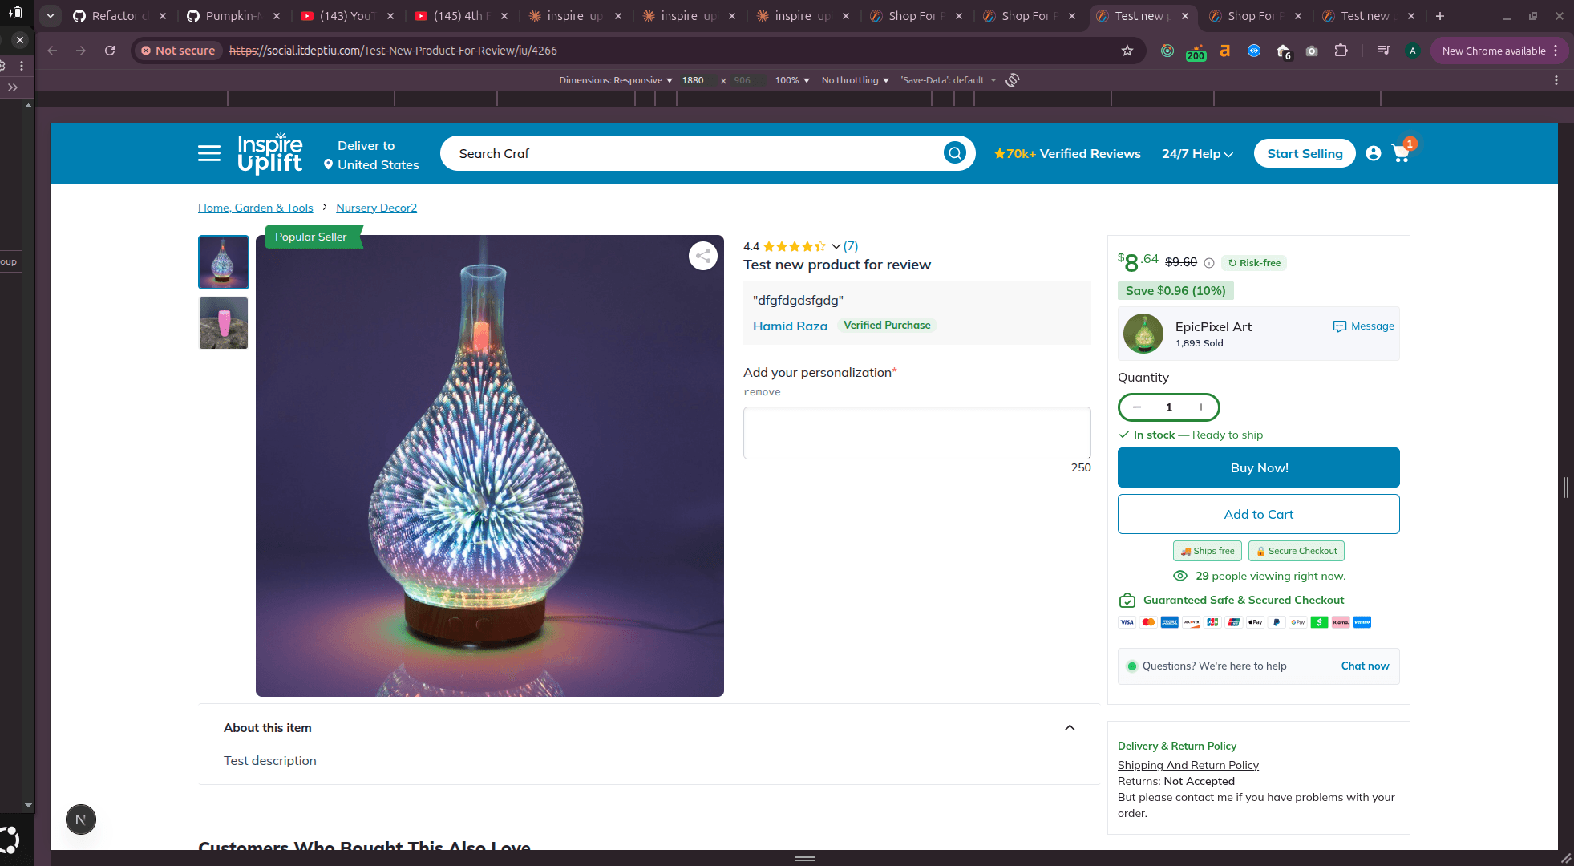
Task: Click the search magnifier icon
Action: pos(954,153)
